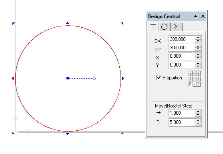
Task: Select the size and position tab icon
Action: [153, 27]
